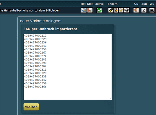
Task: Click the weiter button
Action: [31, 107]
